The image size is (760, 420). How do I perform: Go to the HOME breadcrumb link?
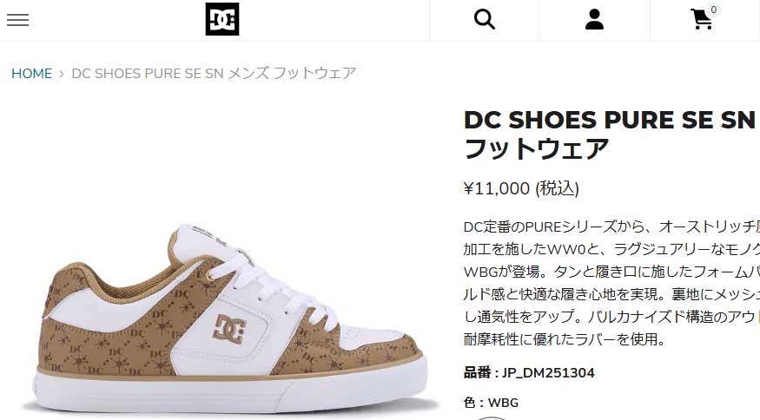tap(31, 74)
